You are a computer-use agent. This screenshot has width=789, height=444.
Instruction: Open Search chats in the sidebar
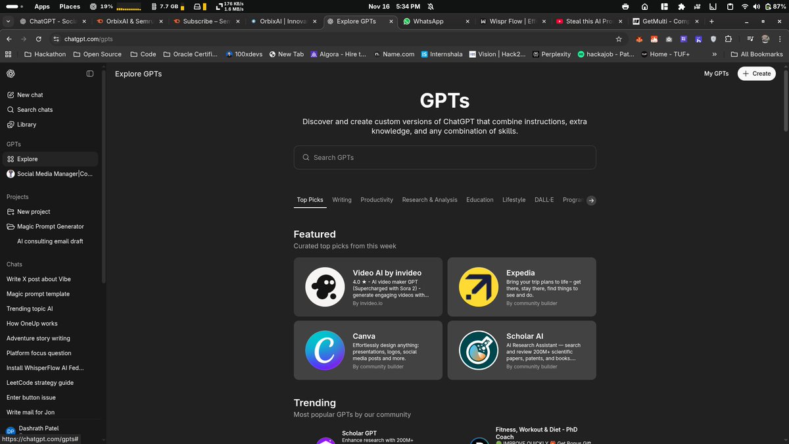pyautogui.click(x=50, y=109)
